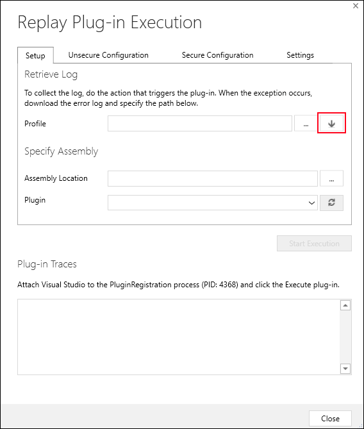The image size is (364, 429).
Task: Browse for the Profile log file
Action: pos(306,124)
